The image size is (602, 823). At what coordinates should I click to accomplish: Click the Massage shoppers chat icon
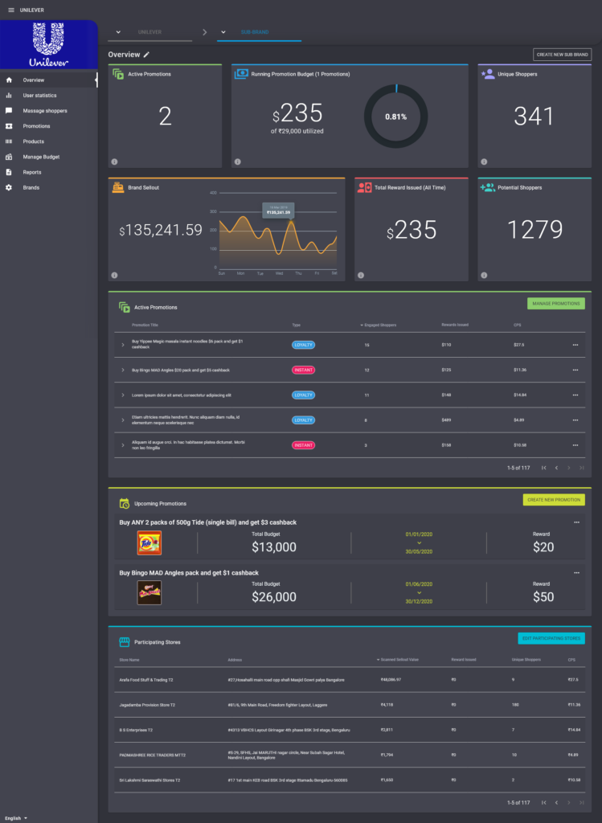(x=8, y=111)
